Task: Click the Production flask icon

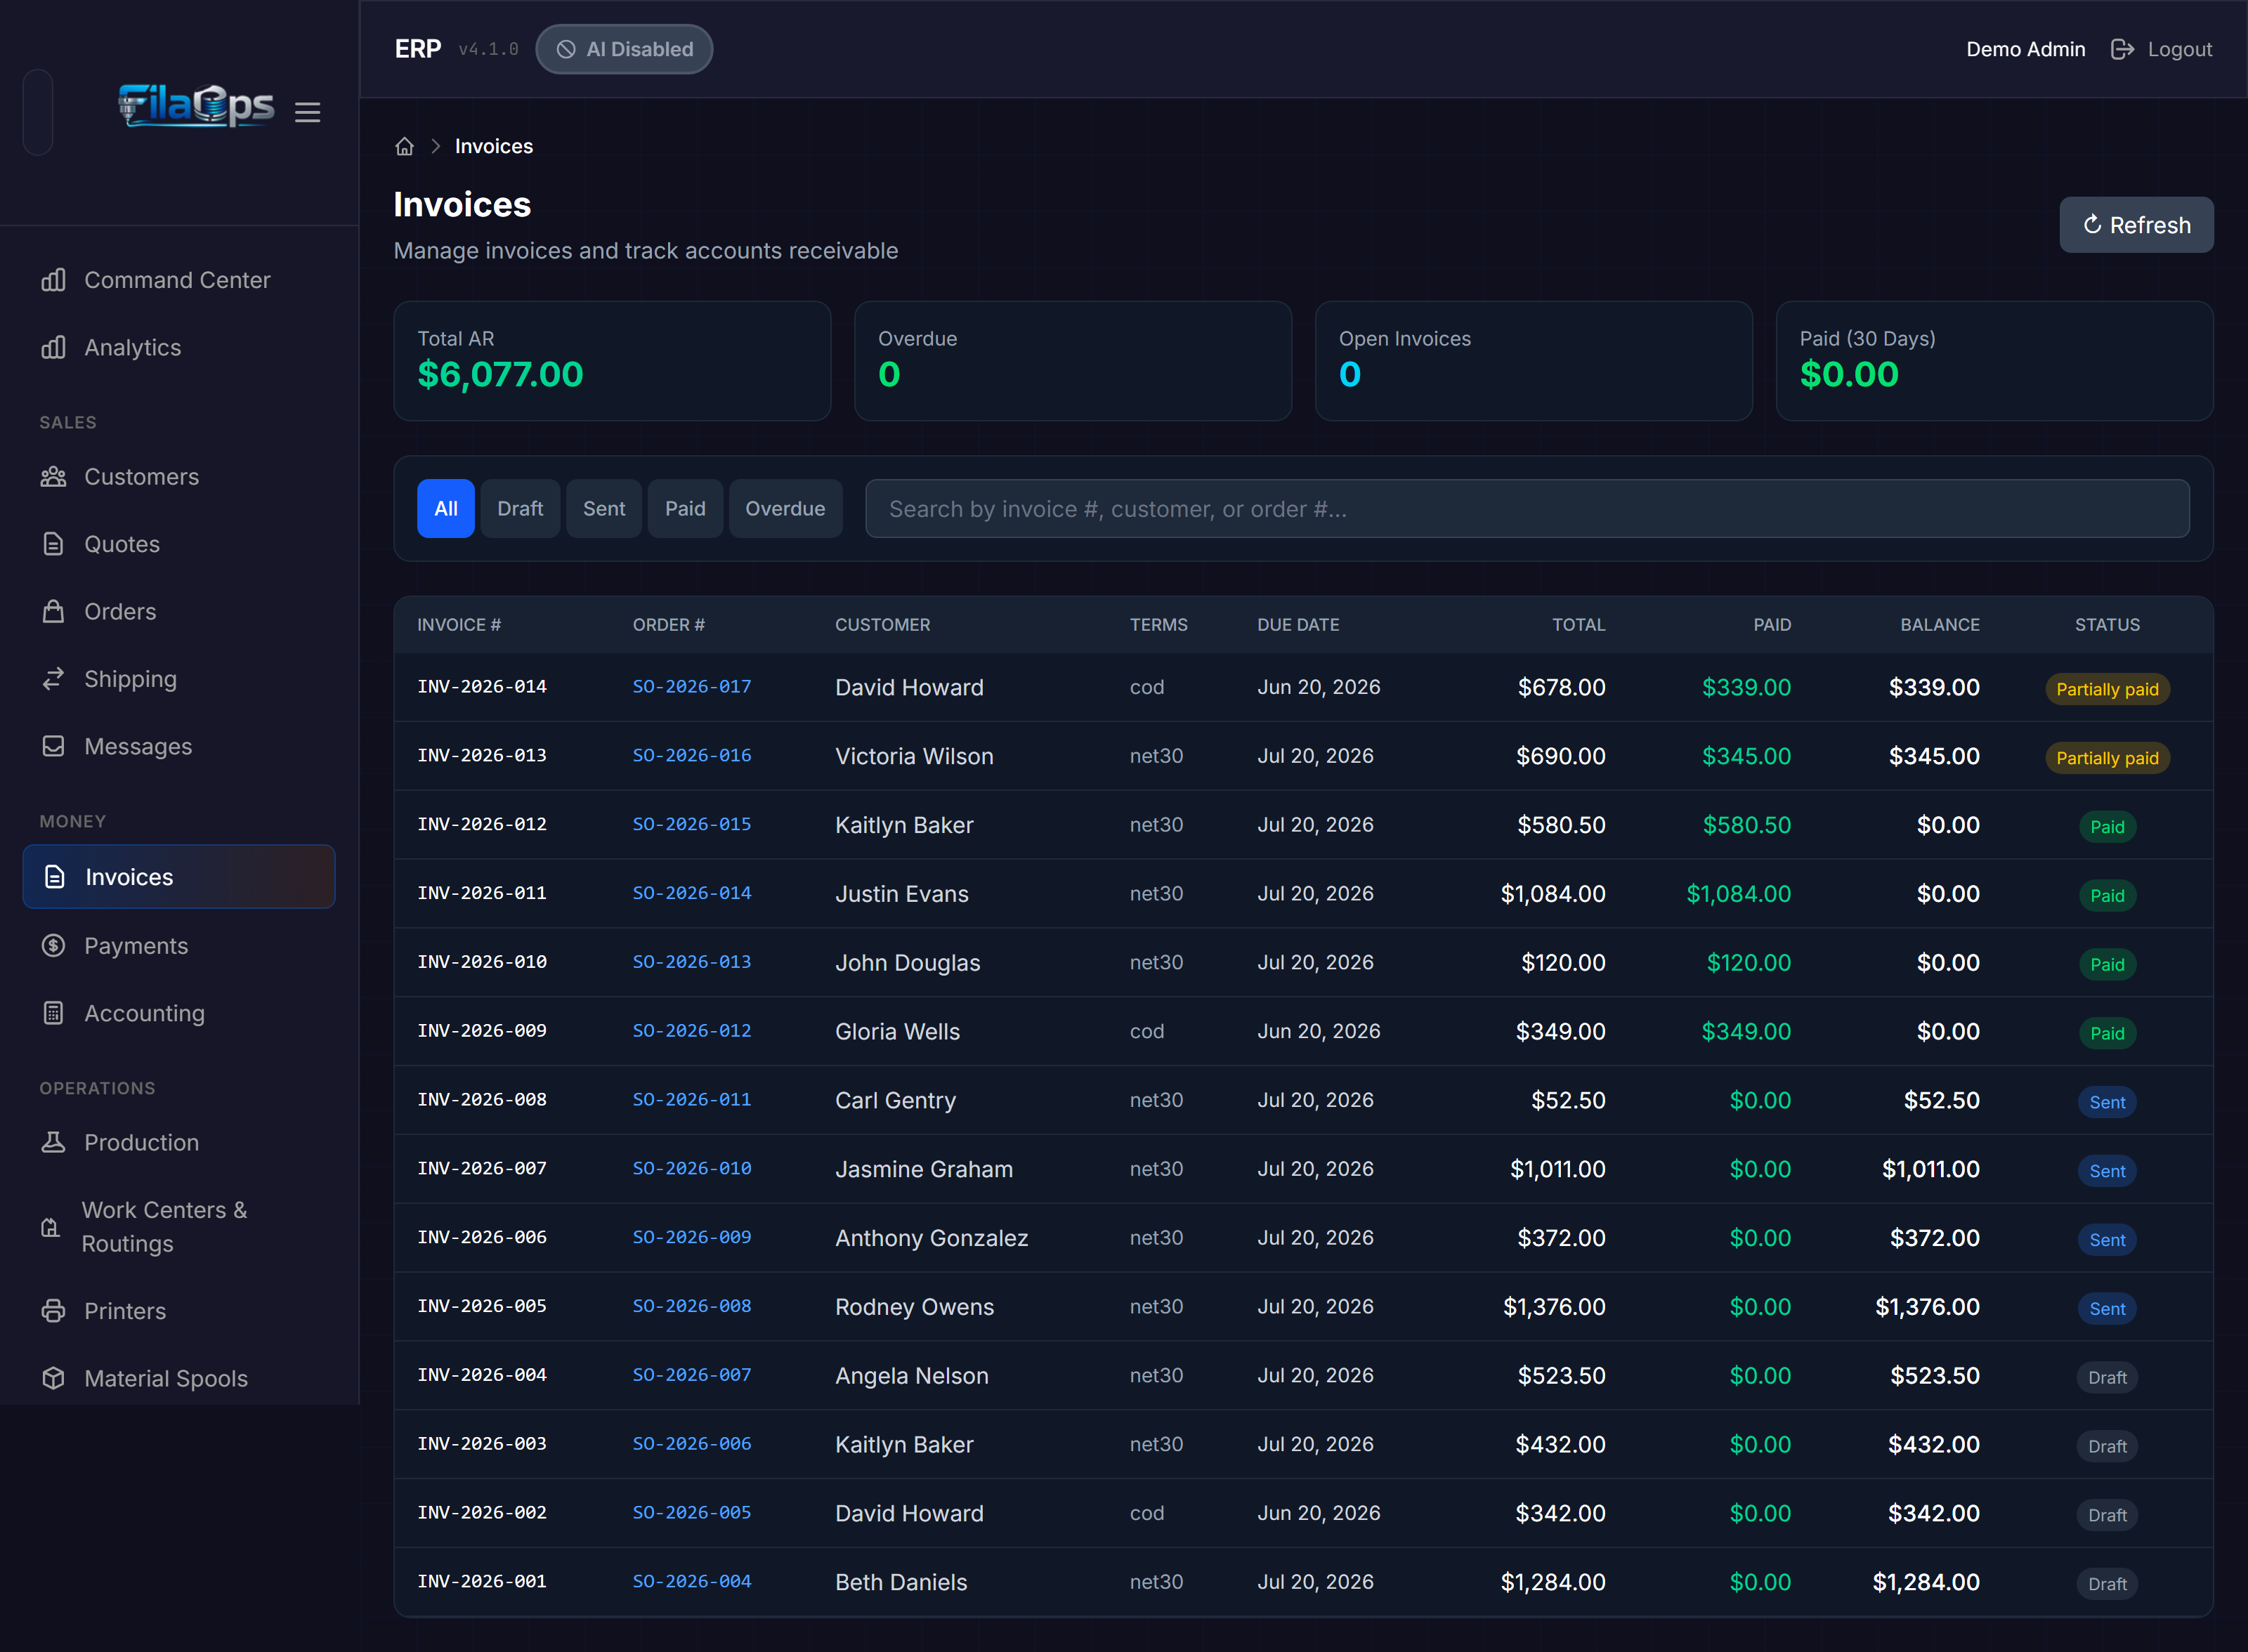Action: (x=53, y=1142)
